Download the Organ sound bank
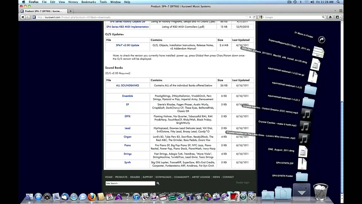362x204 pixels. 128,137
